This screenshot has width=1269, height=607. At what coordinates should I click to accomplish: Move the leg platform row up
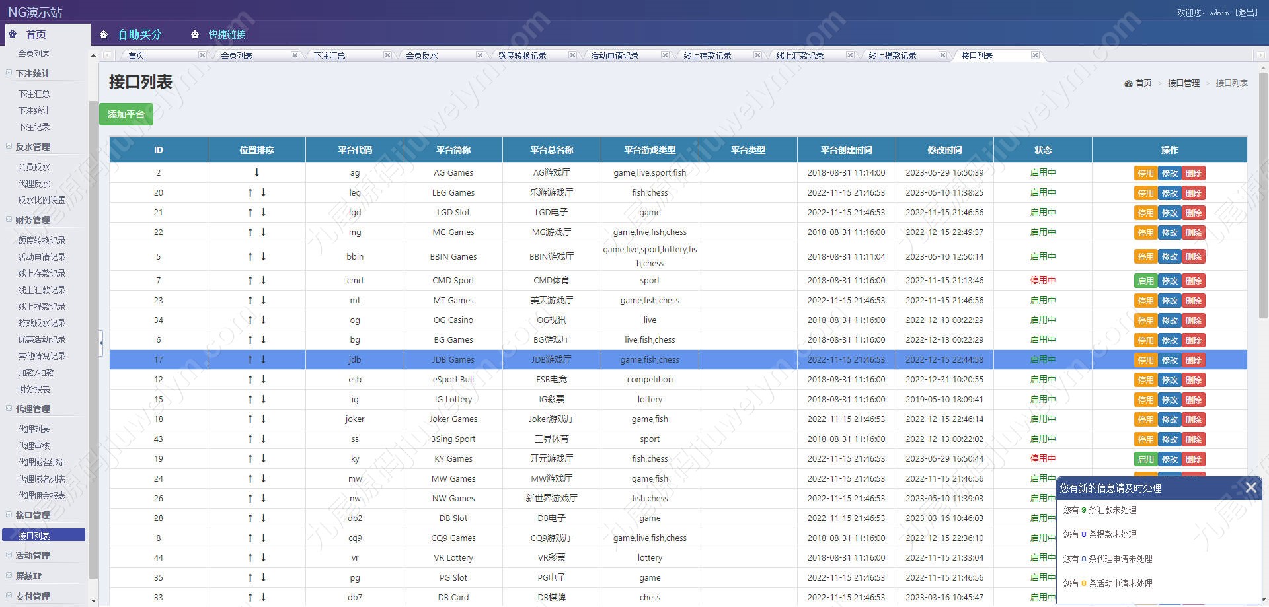click(x=250, y=193)
